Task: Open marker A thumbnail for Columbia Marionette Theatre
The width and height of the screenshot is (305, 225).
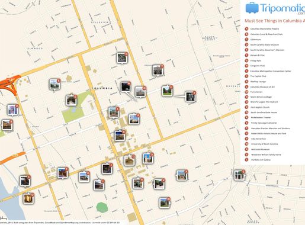Action: coord(13,110)
